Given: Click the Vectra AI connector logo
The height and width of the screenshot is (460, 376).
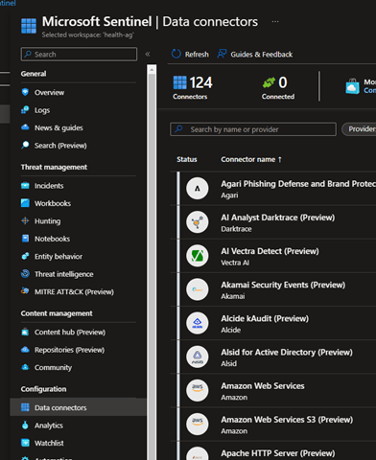Looking at the screenshot, I should point(198,256).
